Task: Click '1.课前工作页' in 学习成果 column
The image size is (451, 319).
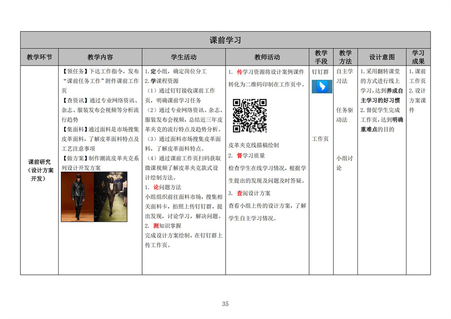Action: (x=417, y=76)
